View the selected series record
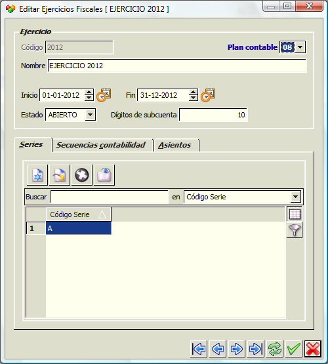The height and width of the screenshot is (364, 328). coord(104,175)
